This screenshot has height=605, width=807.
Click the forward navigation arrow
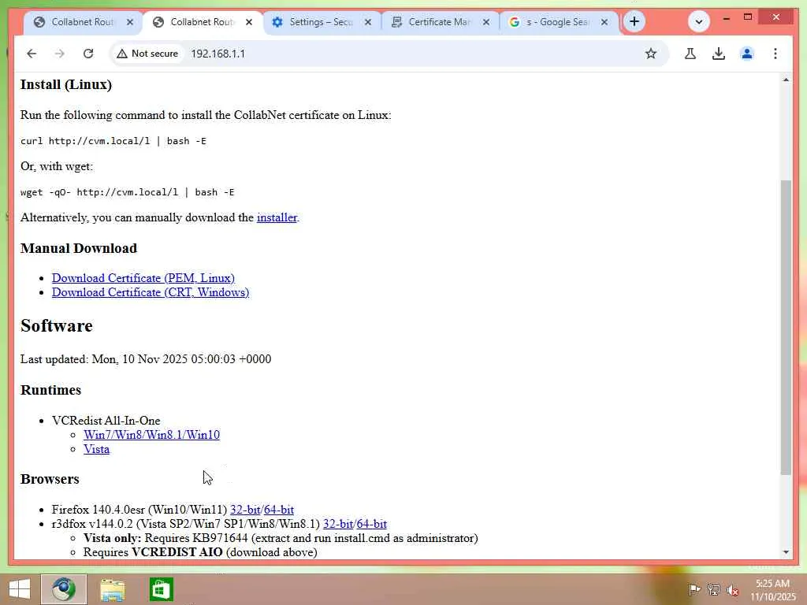(x=60, y=54)
